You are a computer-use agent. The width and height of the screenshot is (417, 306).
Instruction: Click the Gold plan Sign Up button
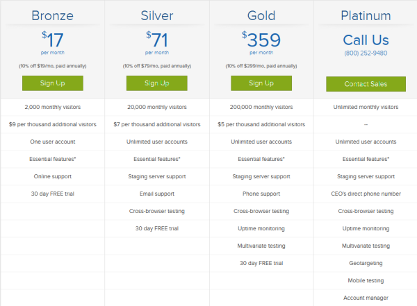[x=261, y=83]
